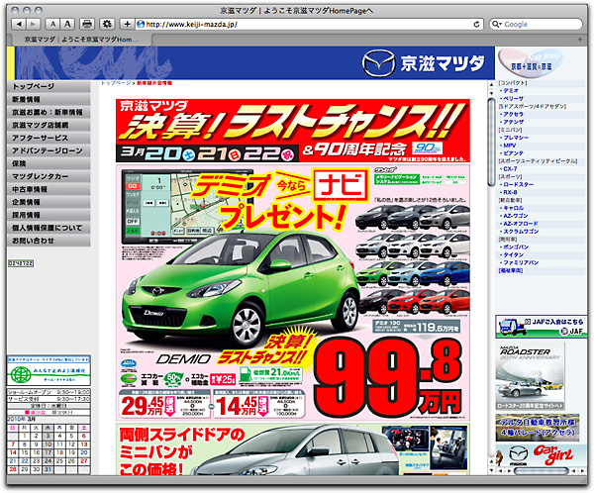Click the Mazda logo in page header
Viewport: 594px width, 493px height.
point(378,63)
